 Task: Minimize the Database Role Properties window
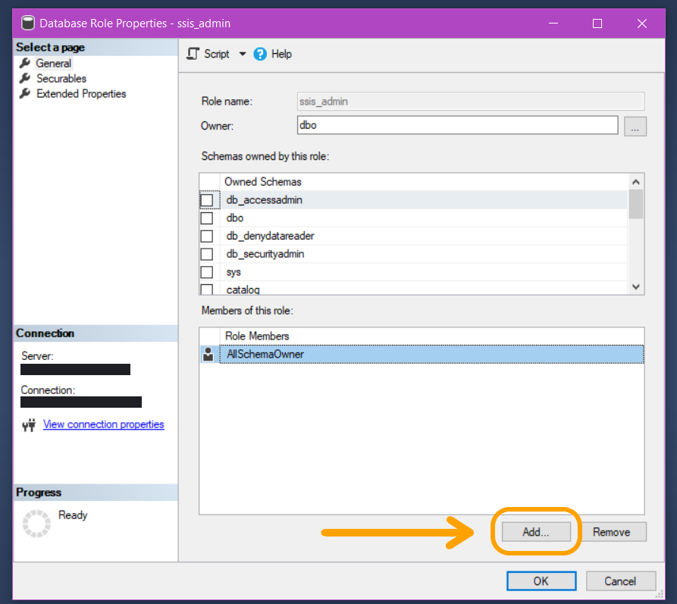point(553,23)
